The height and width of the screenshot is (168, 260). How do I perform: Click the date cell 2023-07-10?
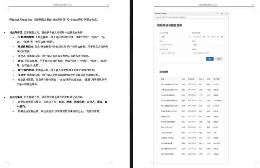point(192,149)
